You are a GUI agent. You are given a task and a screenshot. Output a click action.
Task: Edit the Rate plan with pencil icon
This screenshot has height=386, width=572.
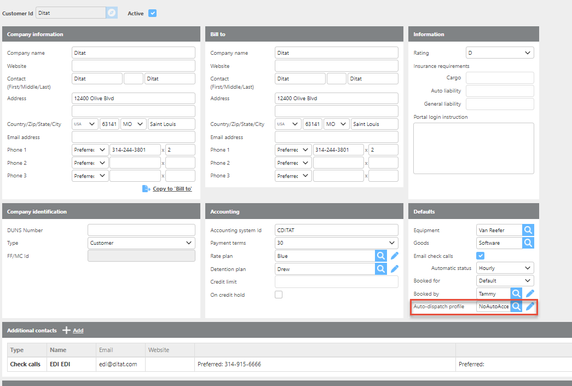[x=395, y=256]
